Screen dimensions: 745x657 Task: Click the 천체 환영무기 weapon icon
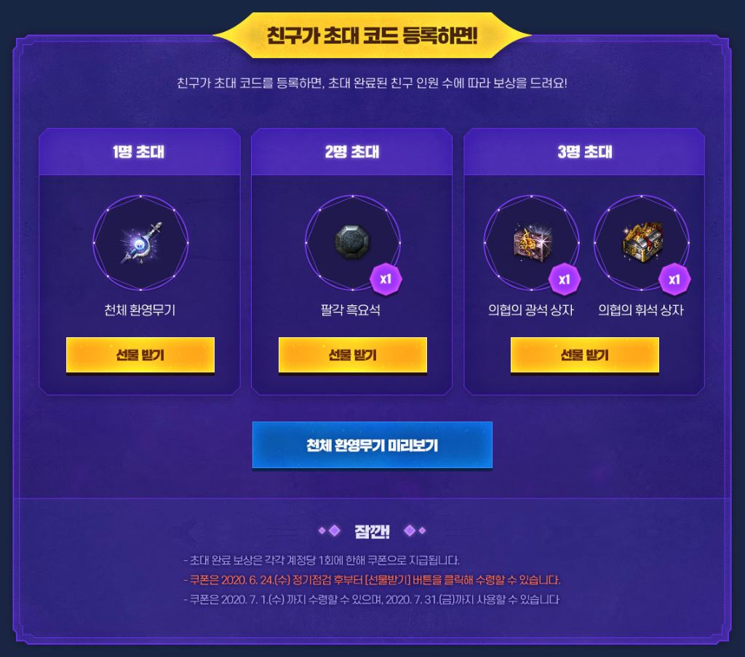click(140, 243)
